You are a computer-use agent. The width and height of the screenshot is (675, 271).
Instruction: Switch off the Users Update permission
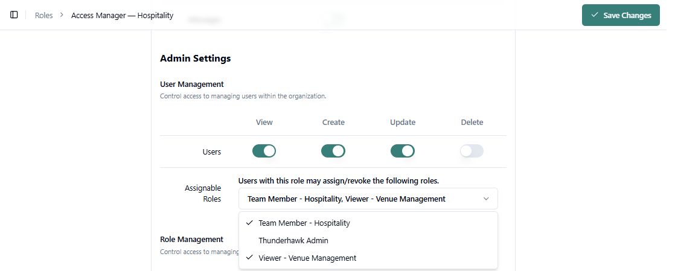(403, 151)
